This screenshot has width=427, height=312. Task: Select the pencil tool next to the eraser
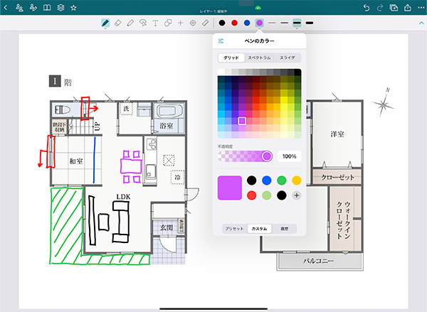tap(130, 23)
